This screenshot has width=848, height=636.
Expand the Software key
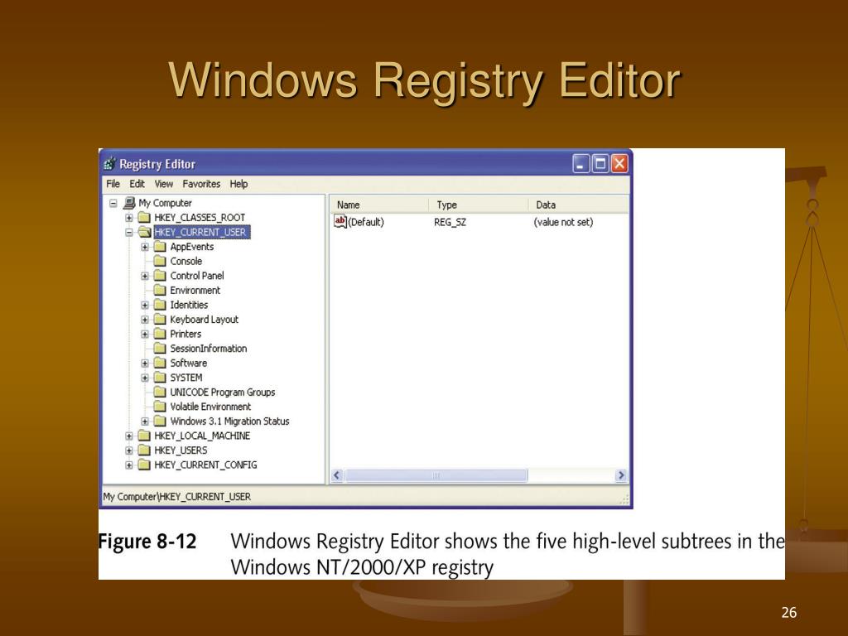click(145, 364)
